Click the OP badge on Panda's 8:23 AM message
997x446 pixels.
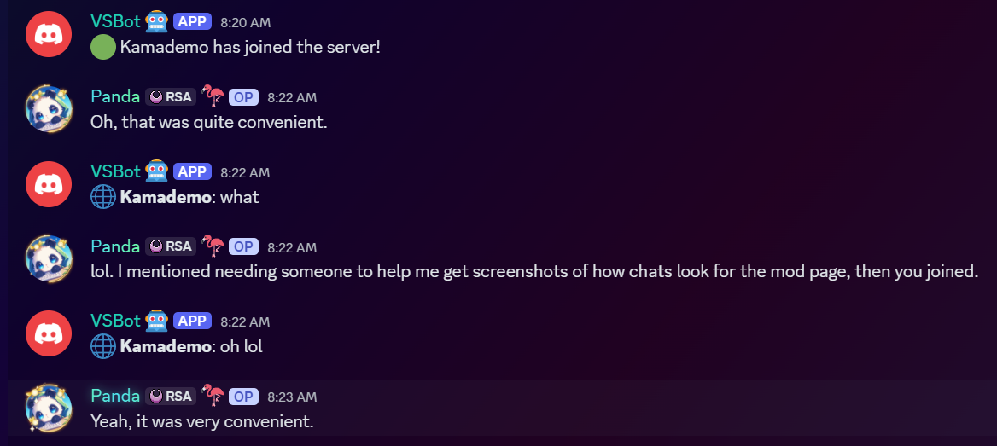pos(243,397)
